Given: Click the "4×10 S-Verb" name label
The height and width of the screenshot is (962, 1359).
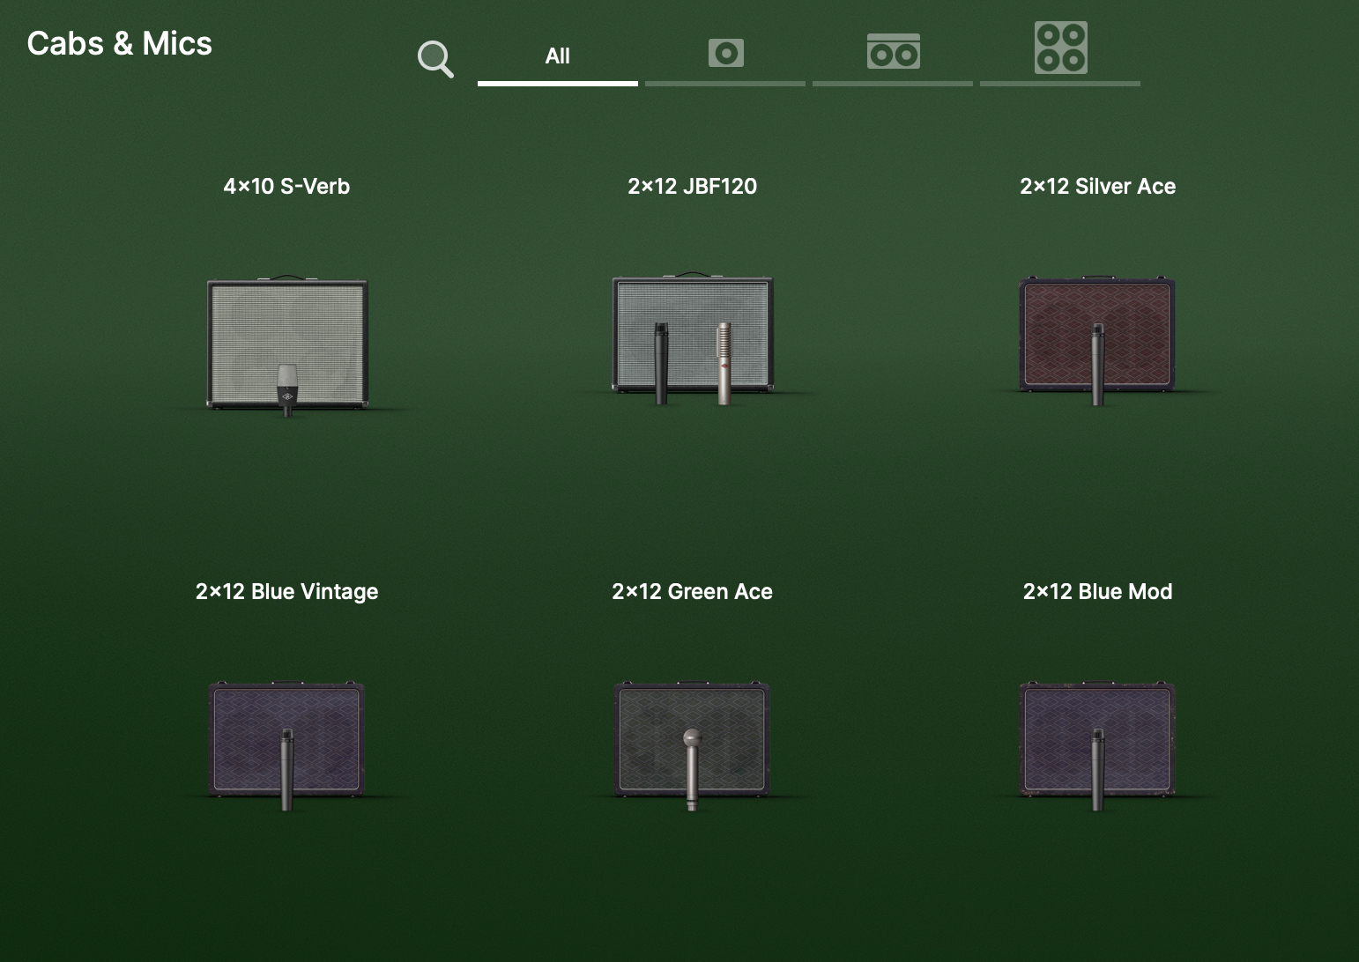Looking at the screenshot, I should (286, 187).
